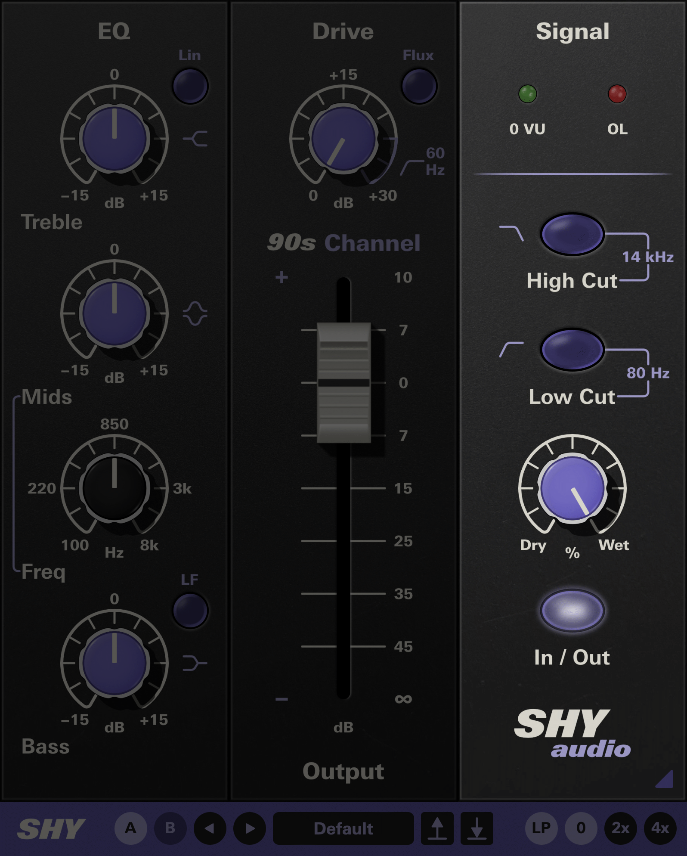Click the 220 frequency label
This screenshot has height=856, width=687.
pos(42,488)
